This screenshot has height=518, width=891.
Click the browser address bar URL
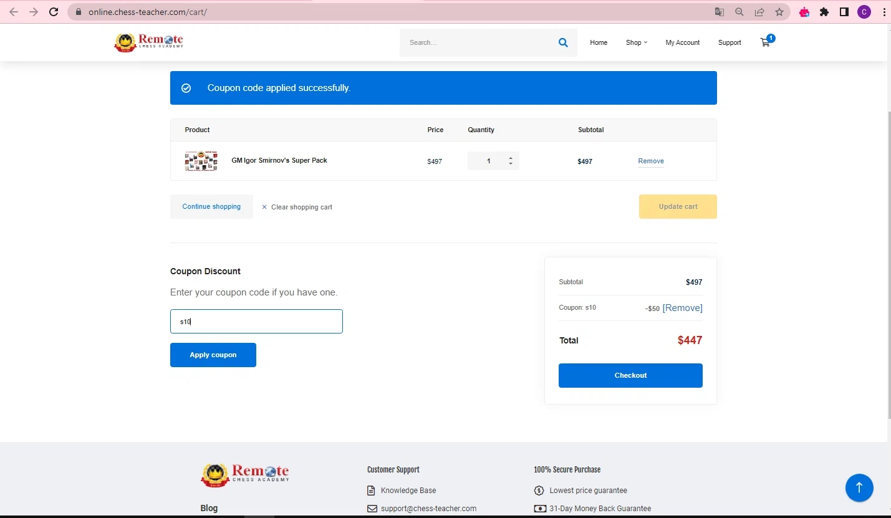coord(147,12)
